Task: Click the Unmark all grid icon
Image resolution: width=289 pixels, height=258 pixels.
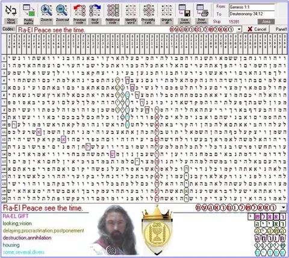Action: [x=167, y=10]
